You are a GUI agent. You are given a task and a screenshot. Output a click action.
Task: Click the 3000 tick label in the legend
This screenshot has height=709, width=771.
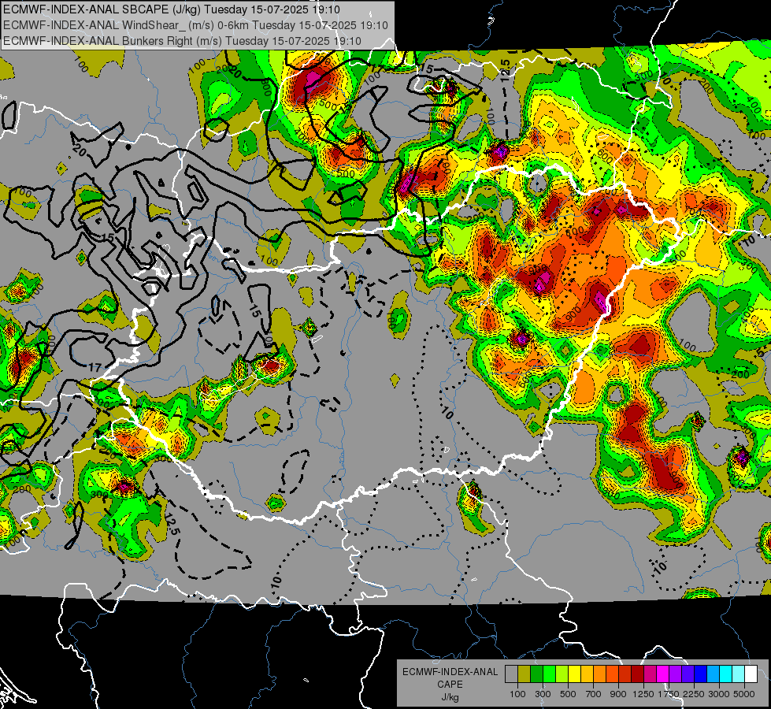[x=719, y=694]
